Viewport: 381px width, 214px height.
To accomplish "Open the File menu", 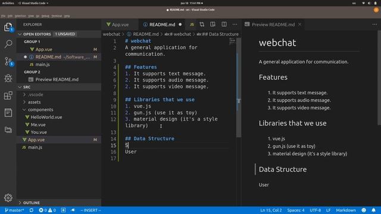I will (3, 16).
